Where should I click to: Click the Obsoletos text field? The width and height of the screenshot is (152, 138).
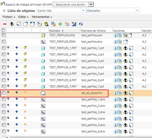111,11
